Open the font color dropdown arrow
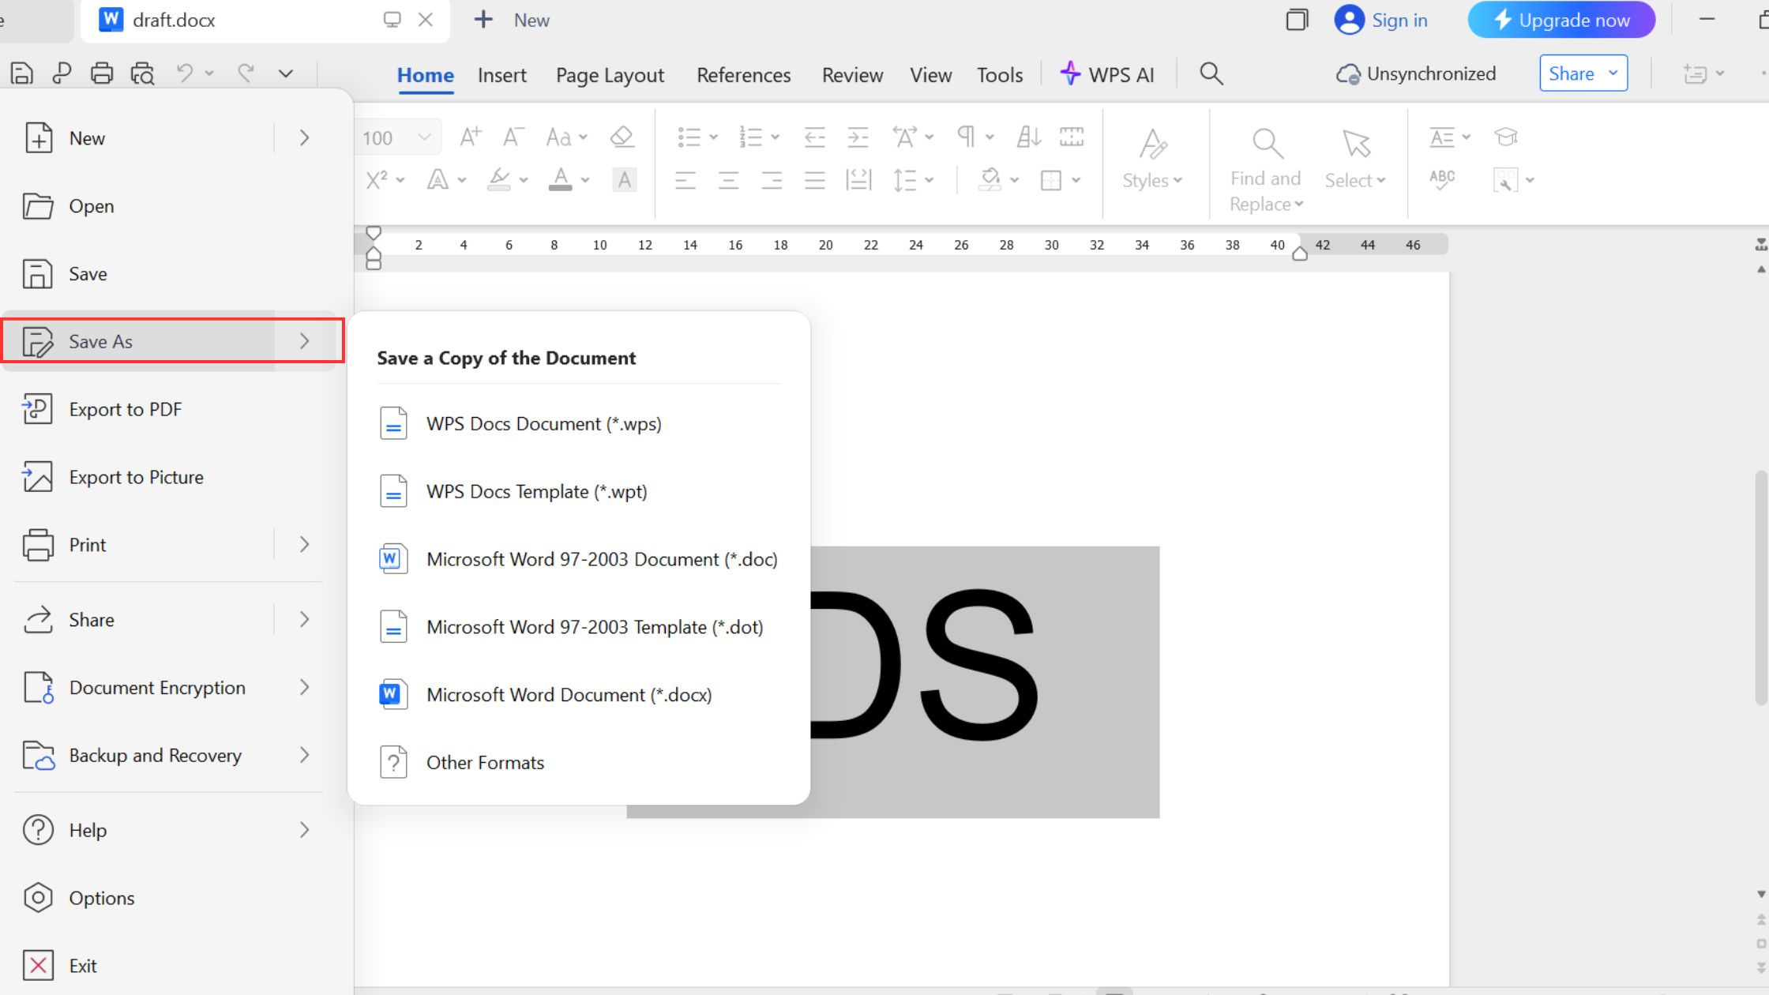The image size is (1769, 995). coord(585,180)
